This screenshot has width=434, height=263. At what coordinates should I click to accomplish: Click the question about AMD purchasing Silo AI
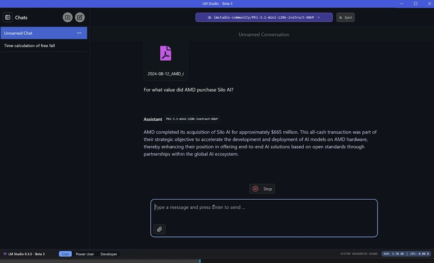coord(189,90)
